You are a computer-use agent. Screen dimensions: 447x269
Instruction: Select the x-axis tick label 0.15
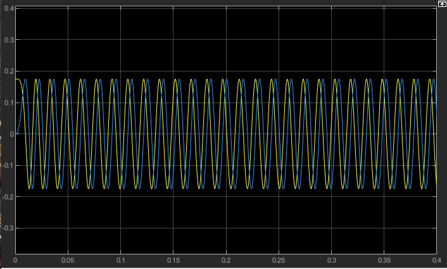pyautogui.click(x=173, y=260)
